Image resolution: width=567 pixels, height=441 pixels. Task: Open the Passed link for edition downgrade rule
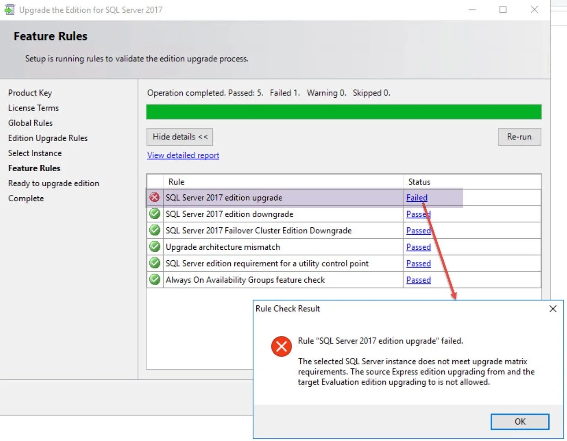(x=418, y=214)
